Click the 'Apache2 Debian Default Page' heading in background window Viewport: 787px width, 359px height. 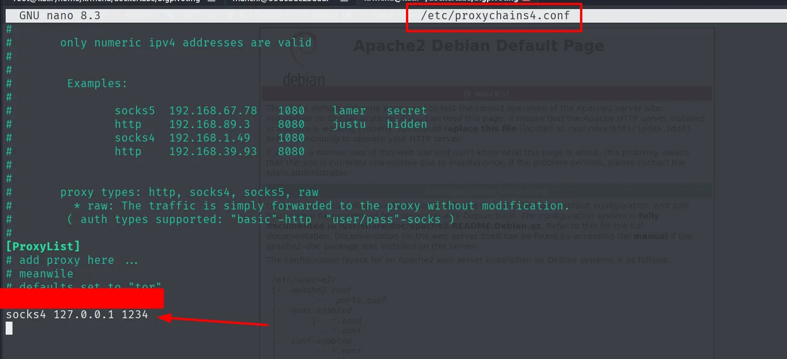479,45
